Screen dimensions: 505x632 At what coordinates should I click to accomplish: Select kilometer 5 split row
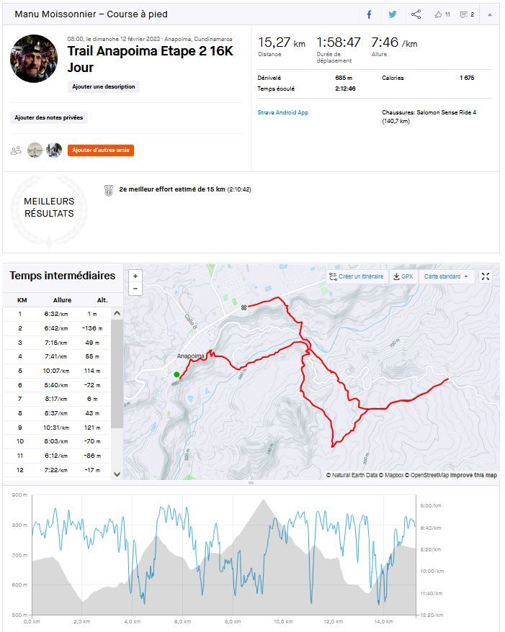57,371
